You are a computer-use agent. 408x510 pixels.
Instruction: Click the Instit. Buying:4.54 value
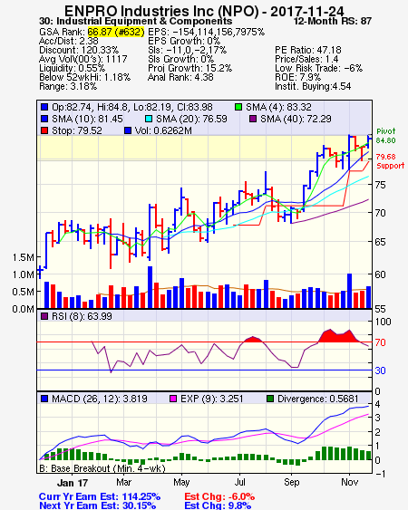pos(313,87)
